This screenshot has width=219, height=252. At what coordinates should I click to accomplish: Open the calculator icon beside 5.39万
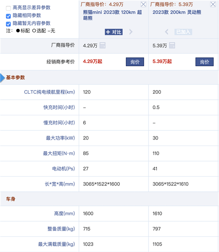point(172,45)
